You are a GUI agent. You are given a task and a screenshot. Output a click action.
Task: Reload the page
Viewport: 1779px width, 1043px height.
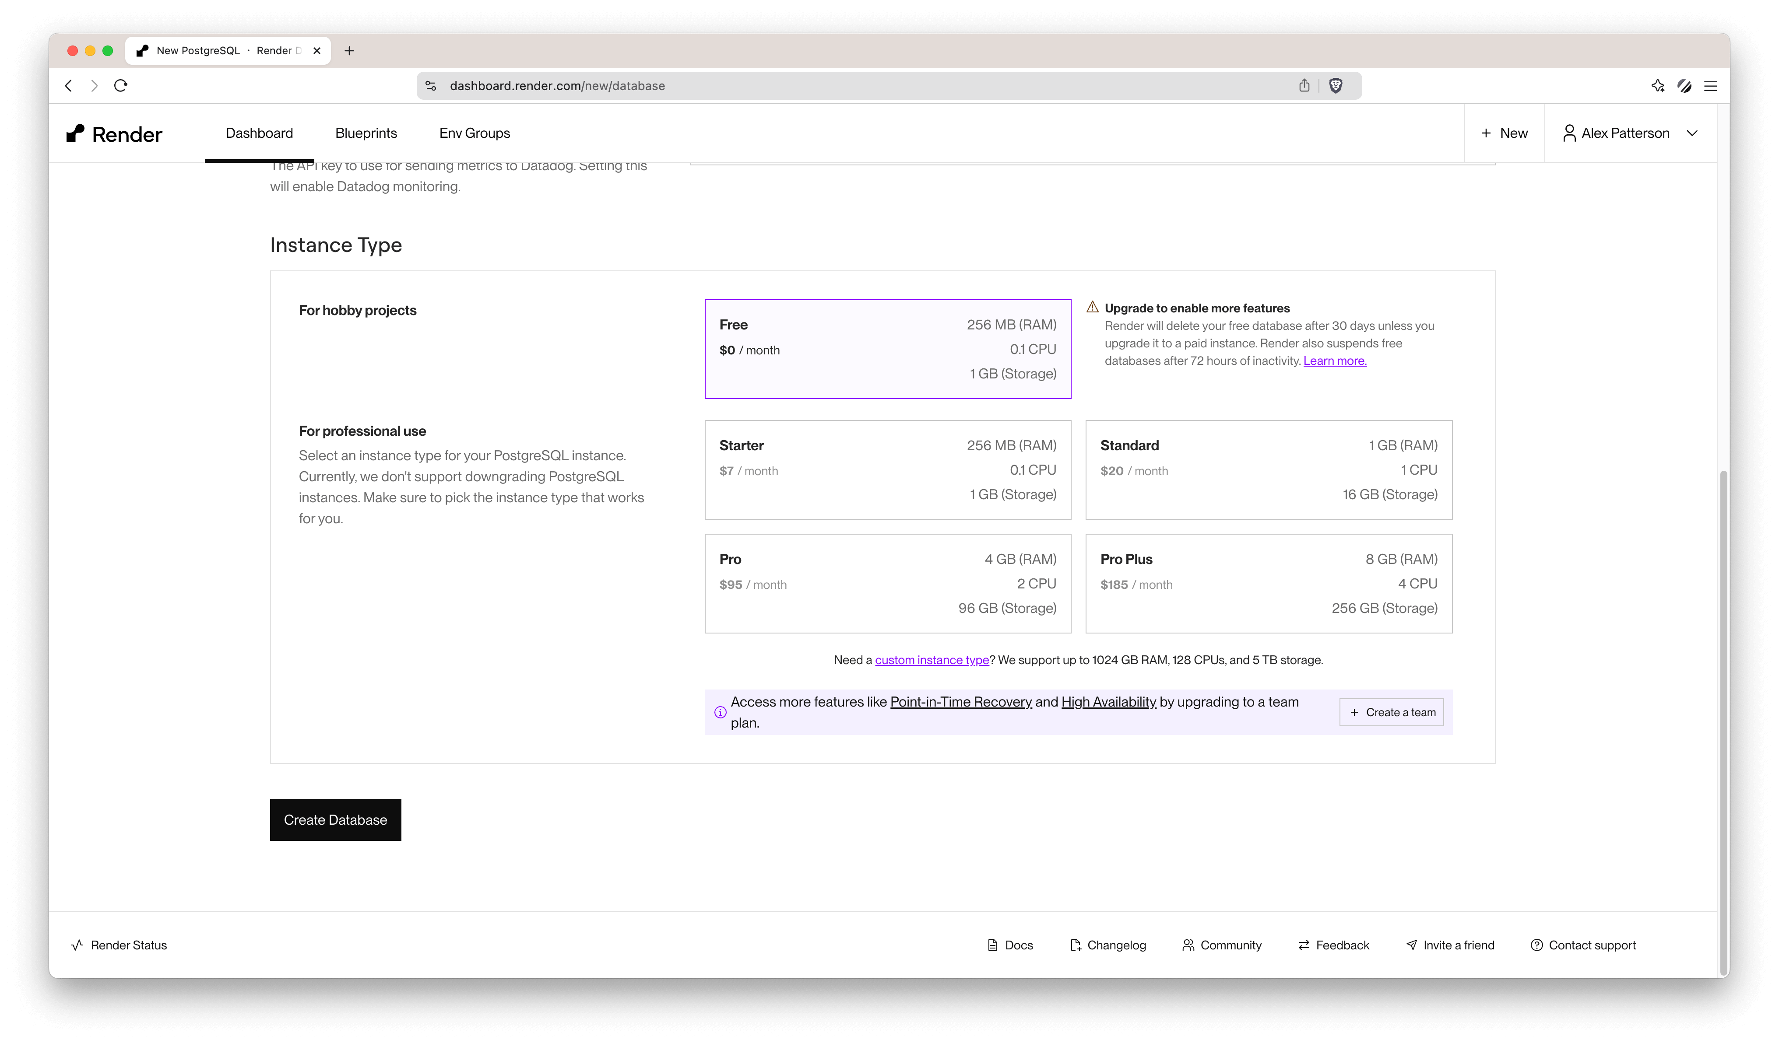click(121, 85)
